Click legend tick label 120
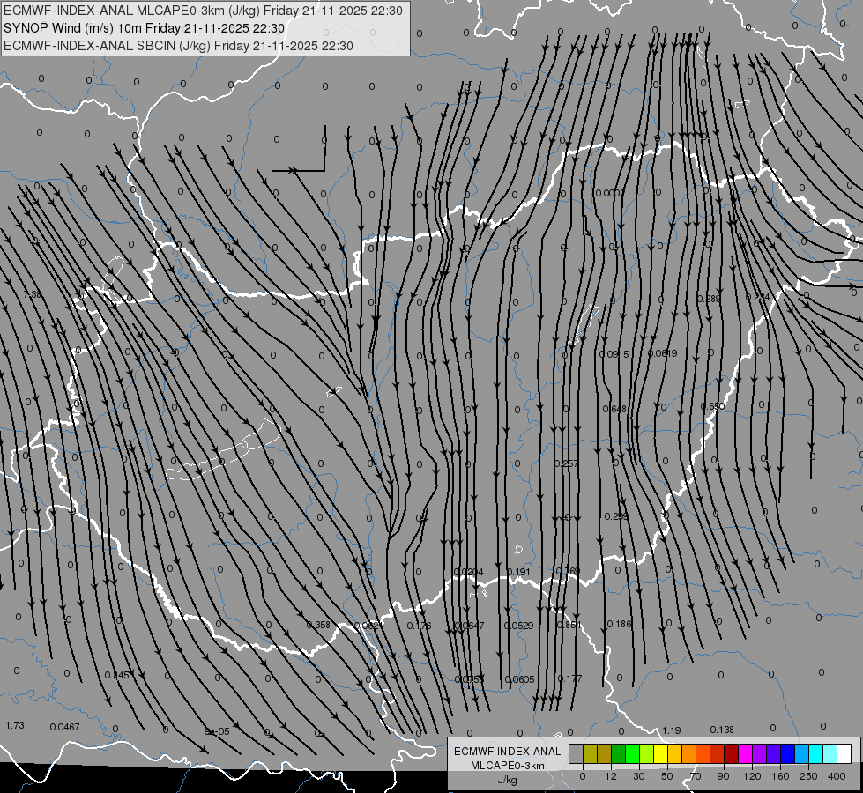863x793 pixels. click(x=752, y=776)
